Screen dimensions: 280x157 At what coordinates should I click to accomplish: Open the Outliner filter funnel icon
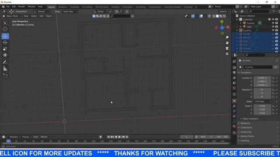click(274, 11)
